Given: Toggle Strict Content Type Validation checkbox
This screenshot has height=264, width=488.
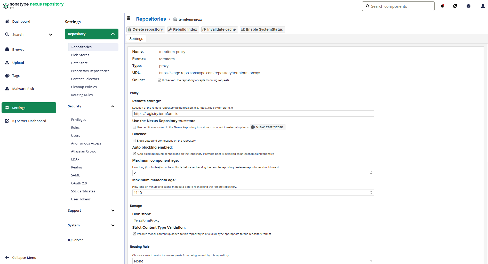Looking at the screenshot, I should click(x=134, y=234).
